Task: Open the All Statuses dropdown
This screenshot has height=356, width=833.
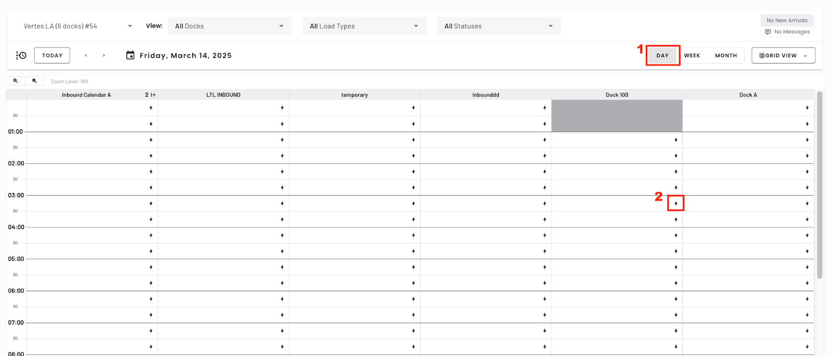Action: pyautogui.click(x=499, y=26)
